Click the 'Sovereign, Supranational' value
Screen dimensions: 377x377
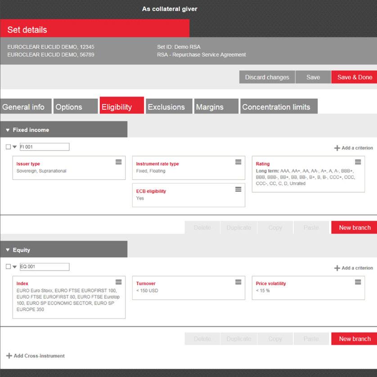(x=41, y=171)
